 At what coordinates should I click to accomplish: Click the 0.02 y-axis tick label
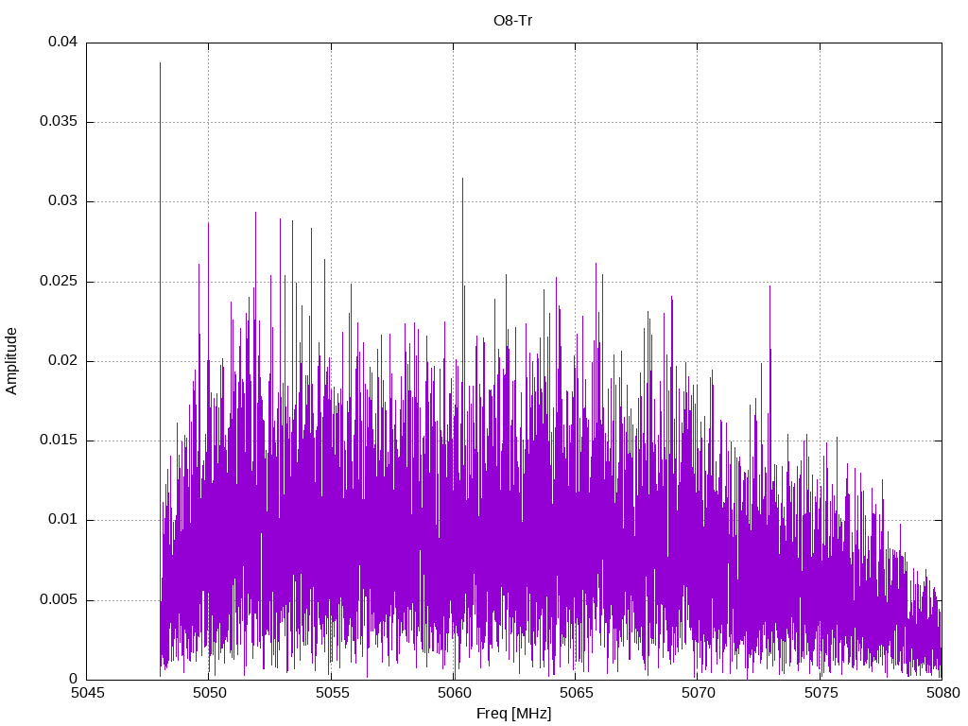[x=63, y=360]
